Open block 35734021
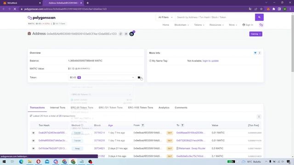Viewport: 294px width, 165px height. pos(99,148)
